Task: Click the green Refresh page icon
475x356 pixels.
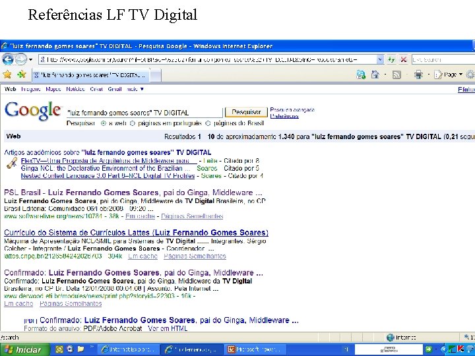Action: 391,59
